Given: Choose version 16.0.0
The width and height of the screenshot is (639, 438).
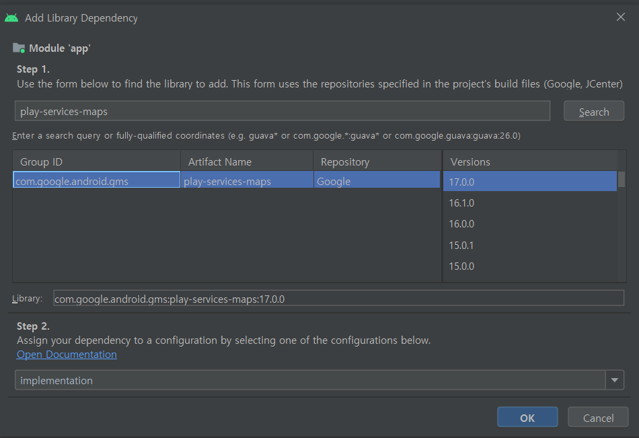Looking at the screenshot, I should coord(530,223).
